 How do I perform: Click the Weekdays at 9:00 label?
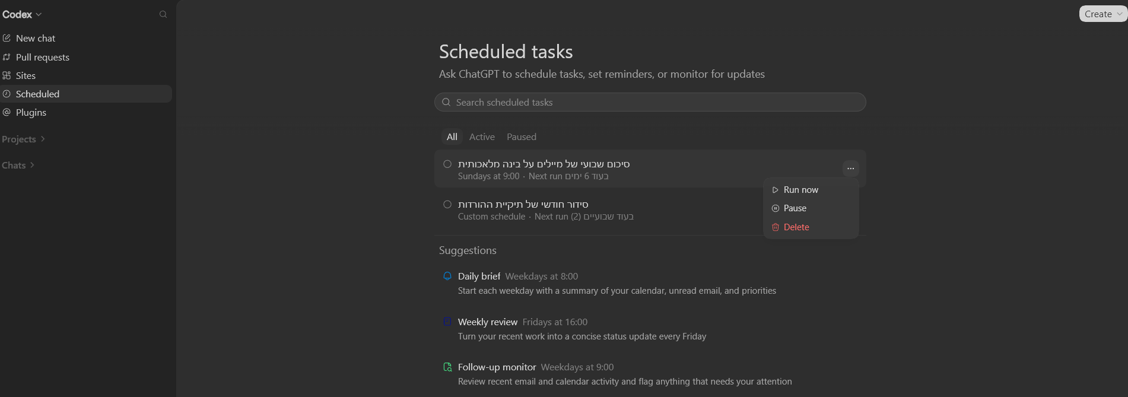point(577,367)
